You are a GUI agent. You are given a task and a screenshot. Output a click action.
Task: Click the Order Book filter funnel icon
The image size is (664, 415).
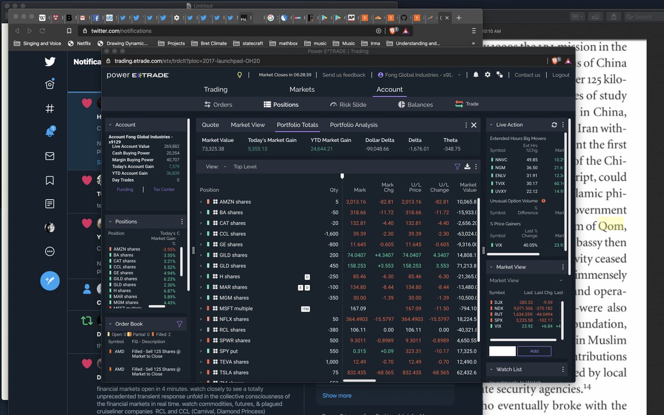(179, 324)
